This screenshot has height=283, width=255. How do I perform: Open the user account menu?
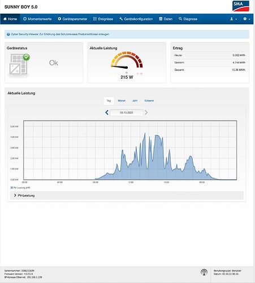click(x=234, y=19)
